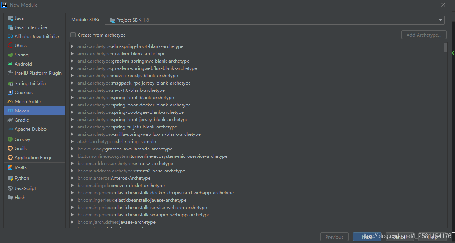Image resolution: width=455 pixels, height=243 pixels.
Task: Click the Java module icon
Action: (10, 18)
